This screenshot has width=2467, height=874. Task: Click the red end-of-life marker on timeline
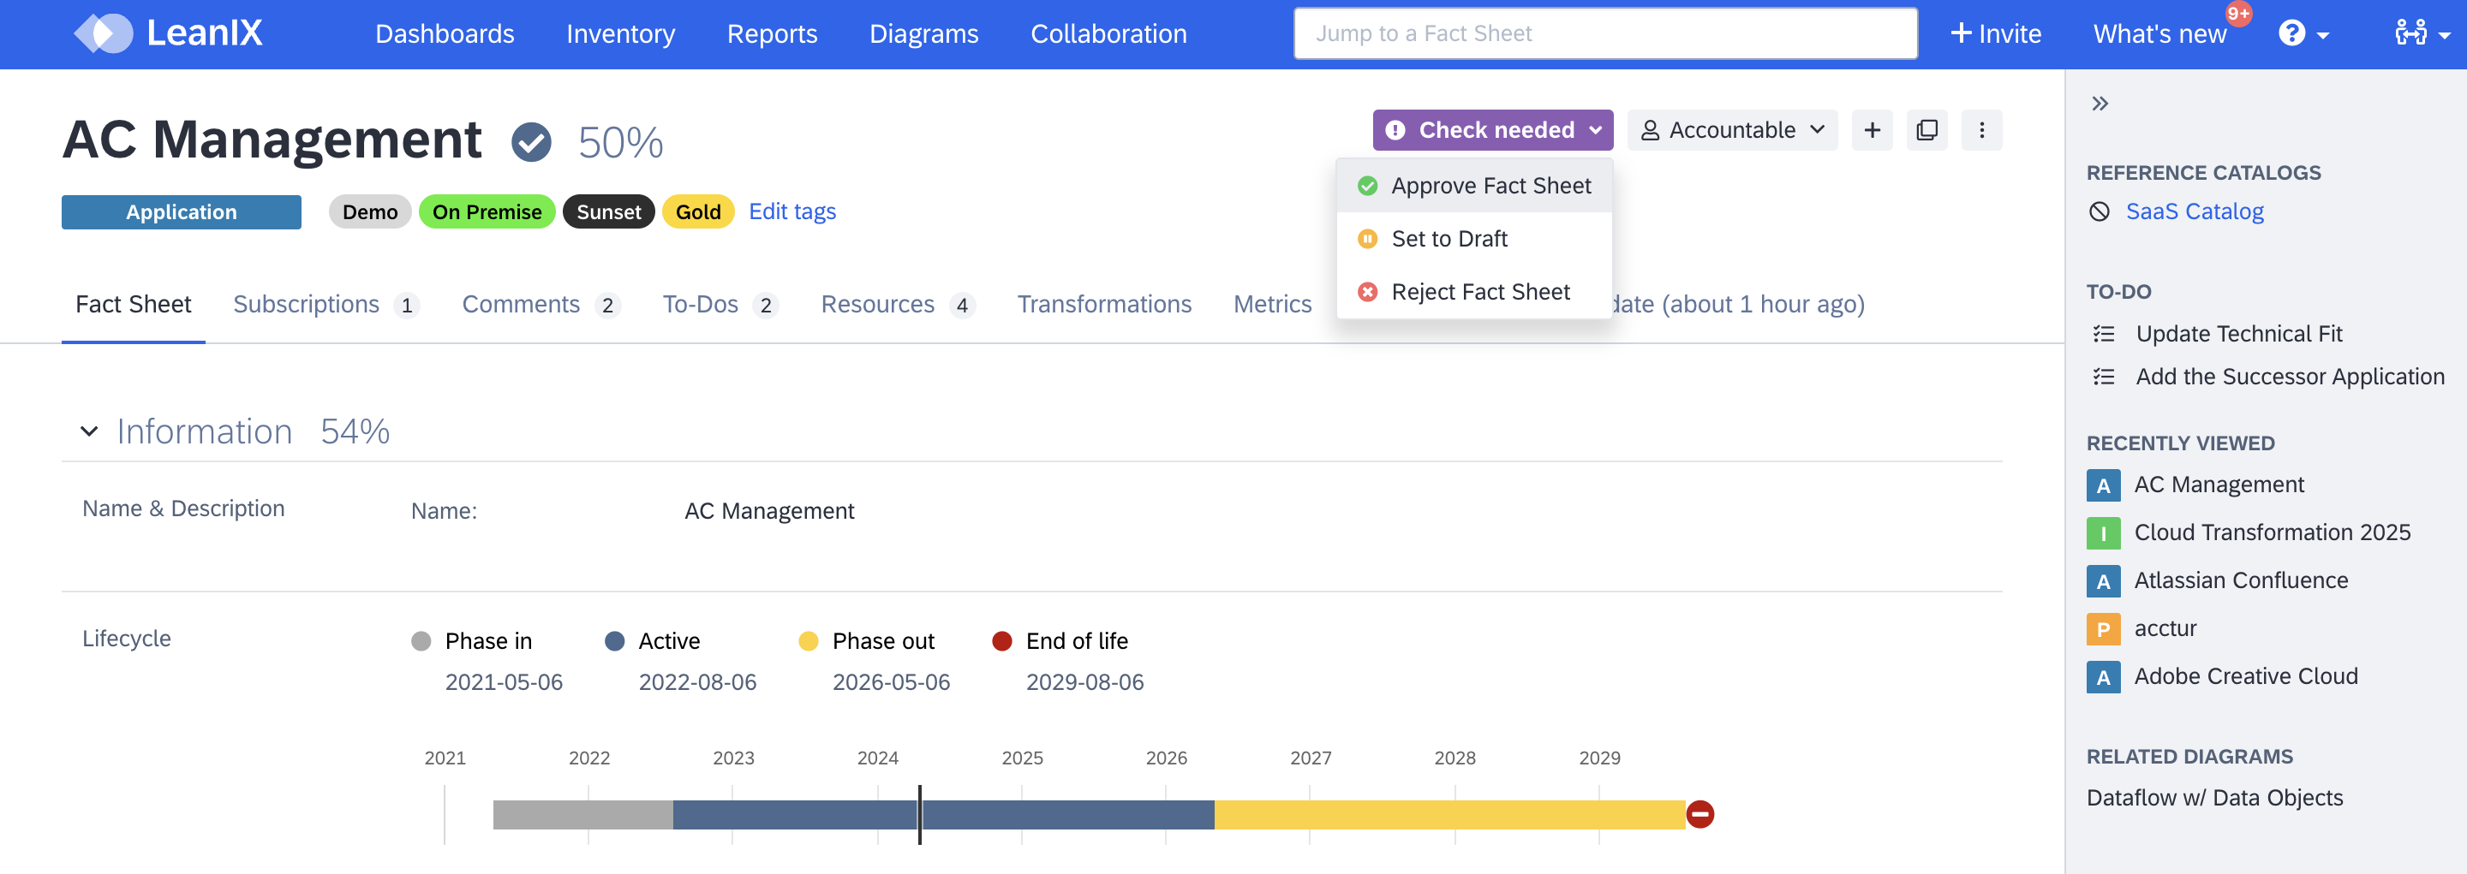coord(1699,815)
